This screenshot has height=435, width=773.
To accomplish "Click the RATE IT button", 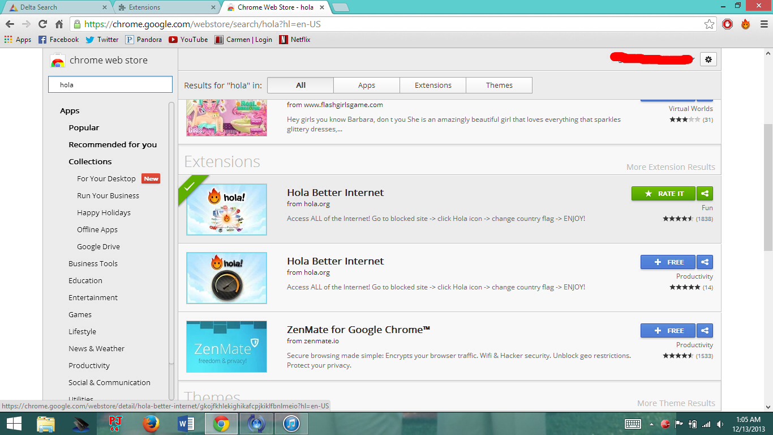I will pos(664,193).
